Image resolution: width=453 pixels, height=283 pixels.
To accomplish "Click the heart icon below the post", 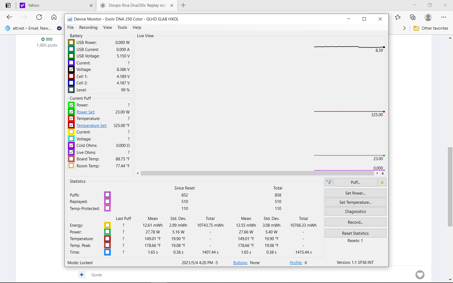I will click(x=420, y=275).
